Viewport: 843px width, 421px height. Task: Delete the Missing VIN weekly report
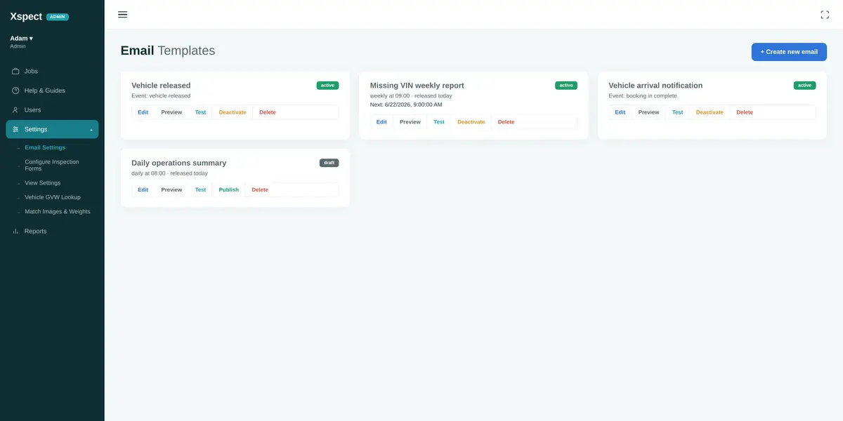click(507, 122)
